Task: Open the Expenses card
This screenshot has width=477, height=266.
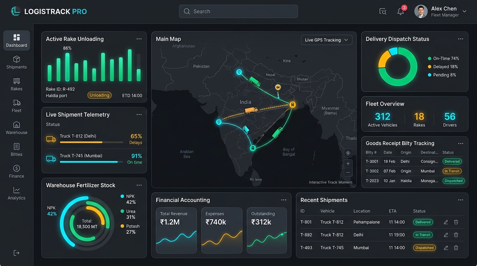Action: coord(222,230)
